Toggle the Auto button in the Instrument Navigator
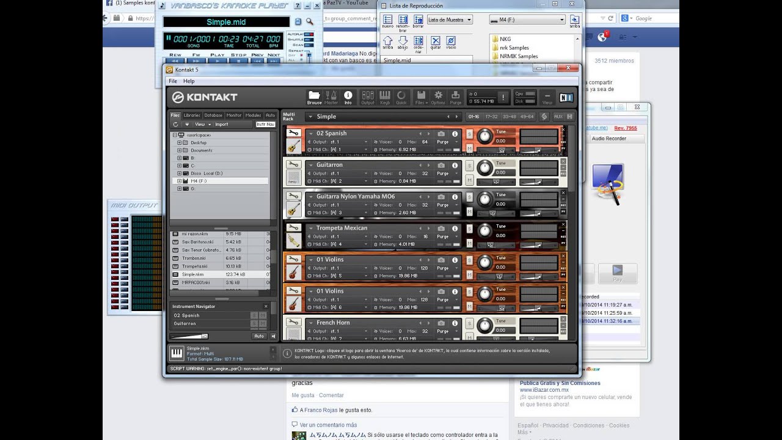Viewport: 782px width, 440px height. 259,336
